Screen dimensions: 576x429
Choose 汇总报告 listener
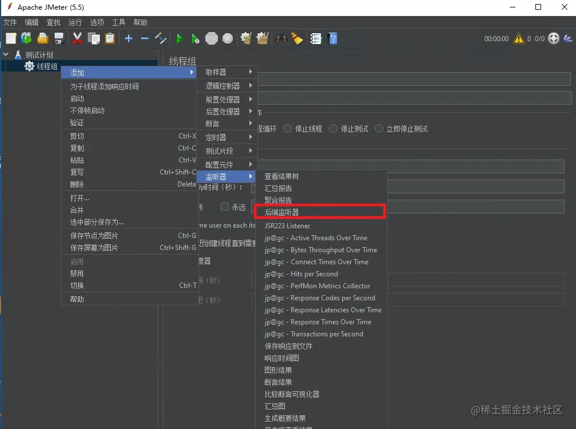pos(321,188)
